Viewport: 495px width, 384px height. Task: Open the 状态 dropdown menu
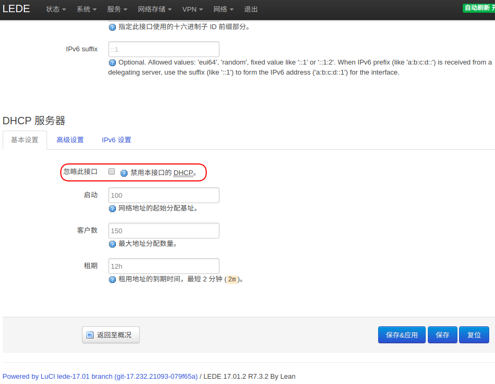click(56, 10)
